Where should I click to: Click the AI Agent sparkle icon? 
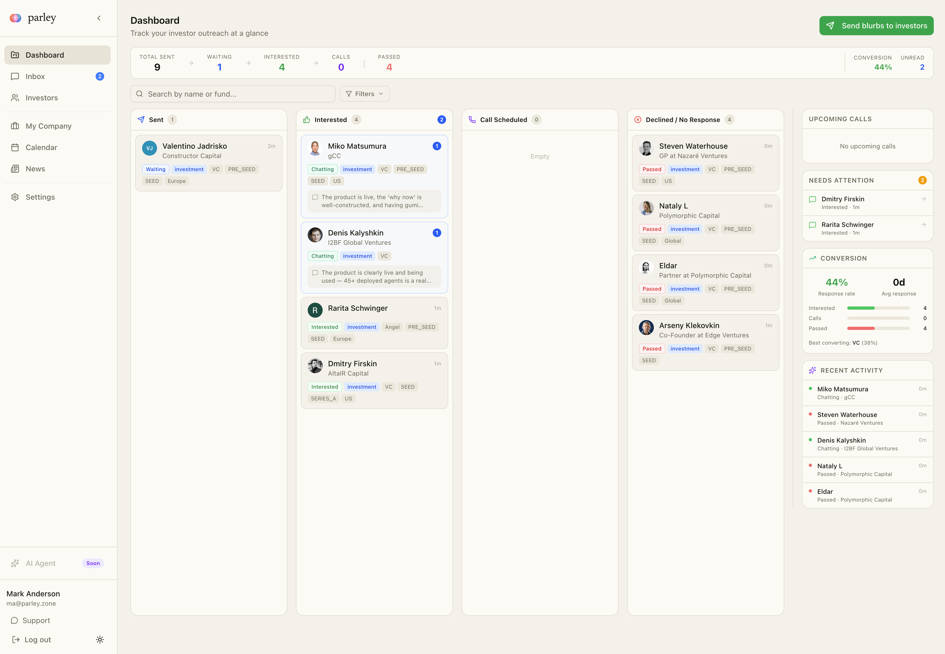pos(15,563)
